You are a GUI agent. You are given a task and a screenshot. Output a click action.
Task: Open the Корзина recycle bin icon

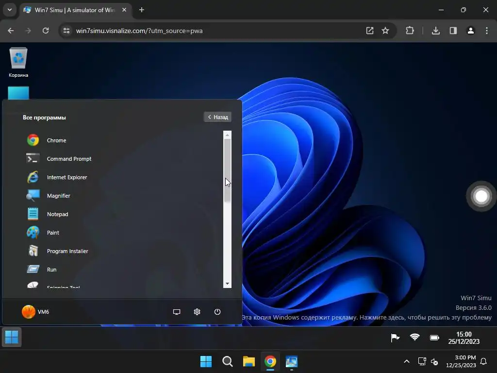pyautogui.click(x=18, y=62)
